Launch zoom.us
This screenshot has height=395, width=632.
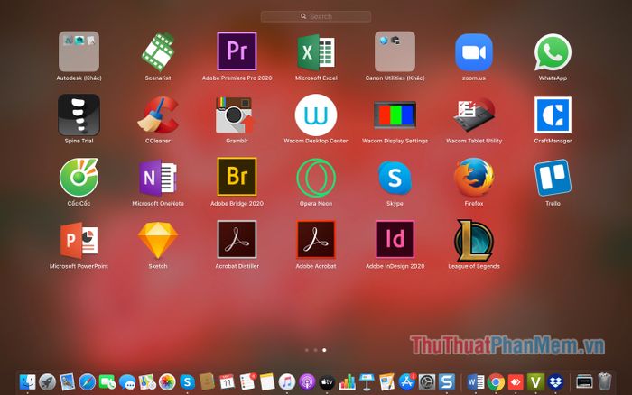point(474,52)
